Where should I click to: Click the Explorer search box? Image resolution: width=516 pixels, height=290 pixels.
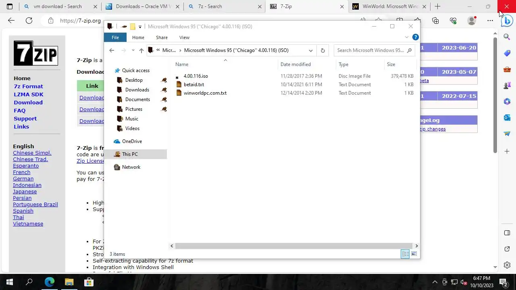tap(374, 50)
